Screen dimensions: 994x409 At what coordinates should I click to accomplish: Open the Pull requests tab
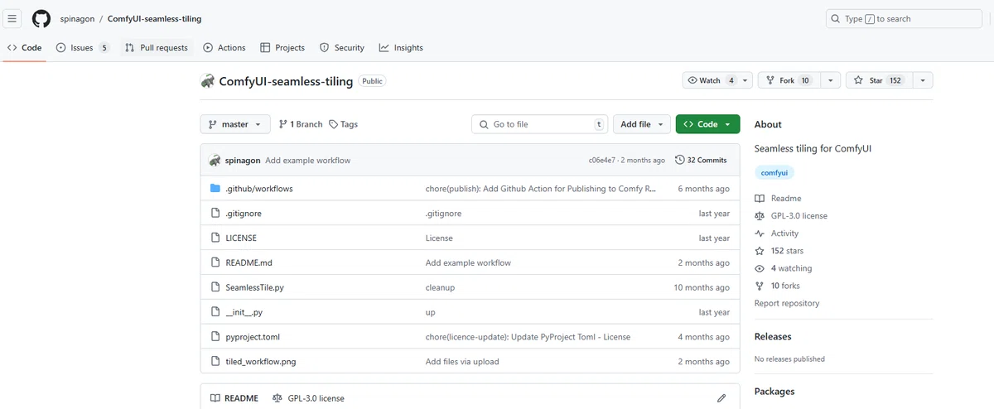157,47
